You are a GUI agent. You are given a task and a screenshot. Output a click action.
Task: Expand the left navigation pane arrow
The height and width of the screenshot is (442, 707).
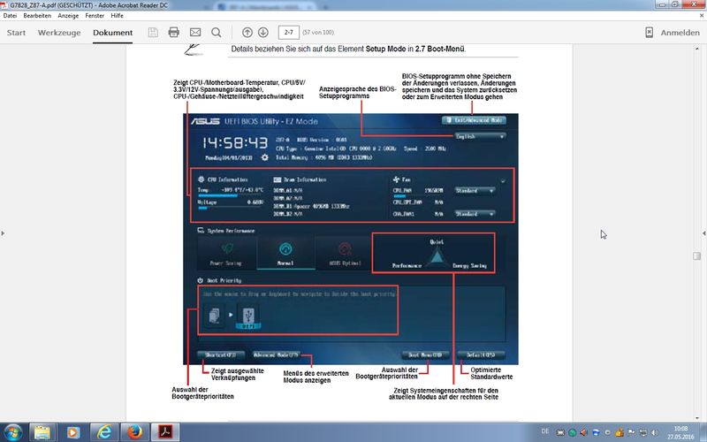4,233
